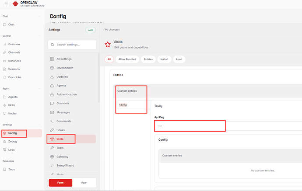Viewport: 302px width, 191px height.
Task: Collapse the Settings sidebar section
Action: tap(39, 125)
